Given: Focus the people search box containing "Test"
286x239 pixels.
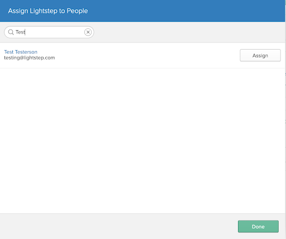Looking at the screenshot, I should [49, 32].
